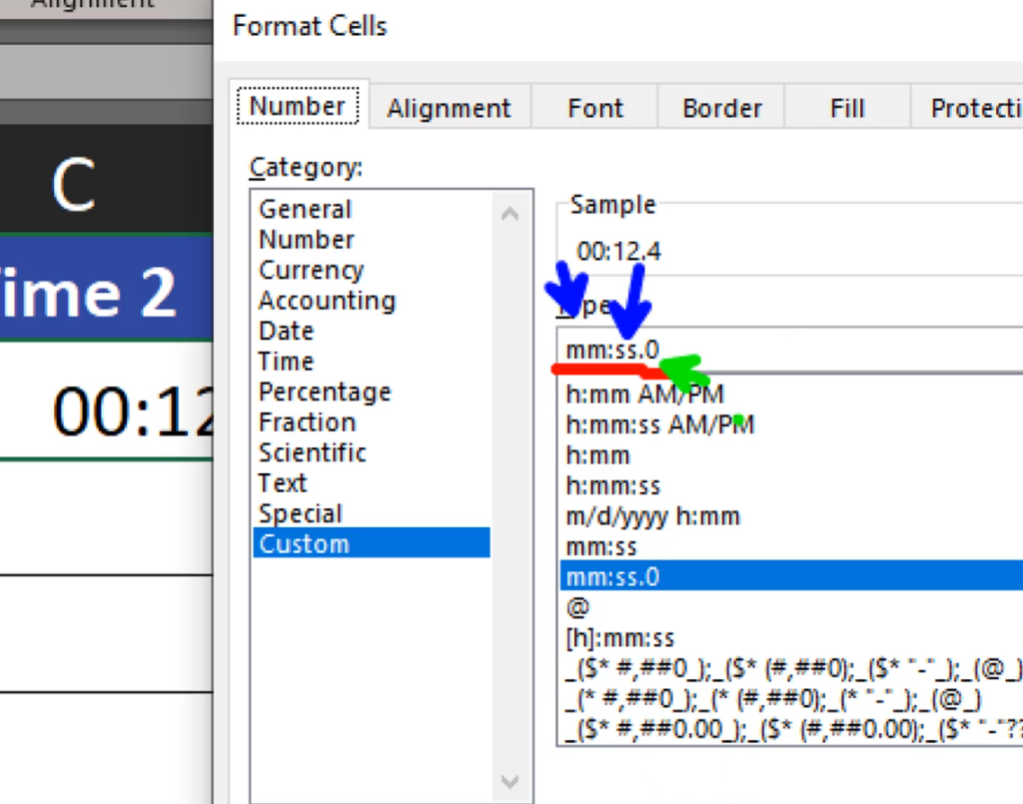The image size is (1023, 804).
Task: Switch to the Alignment tab
Action: pyautogui.click(x=449, y=108)
